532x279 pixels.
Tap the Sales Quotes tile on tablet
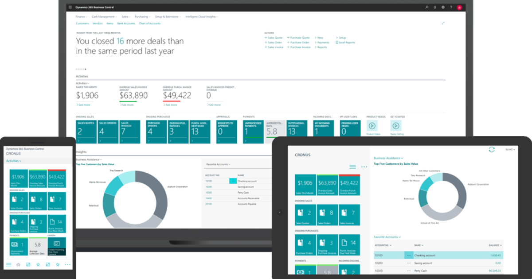[x=305, y=215]
